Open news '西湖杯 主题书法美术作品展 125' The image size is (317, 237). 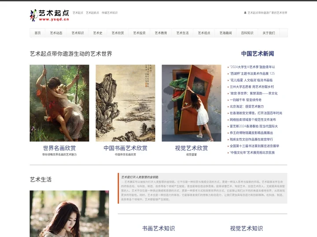(x=252, y=74)
